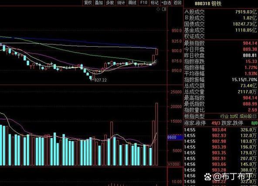Select the tick row priced 902.93
The height and width of the screenshot is (186, 258).
(x=221, y=135)
